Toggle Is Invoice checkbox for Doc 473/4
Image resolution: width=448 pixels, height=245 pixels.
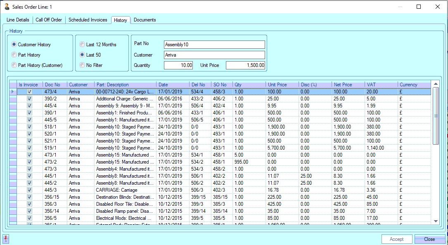tap(29, 92)
